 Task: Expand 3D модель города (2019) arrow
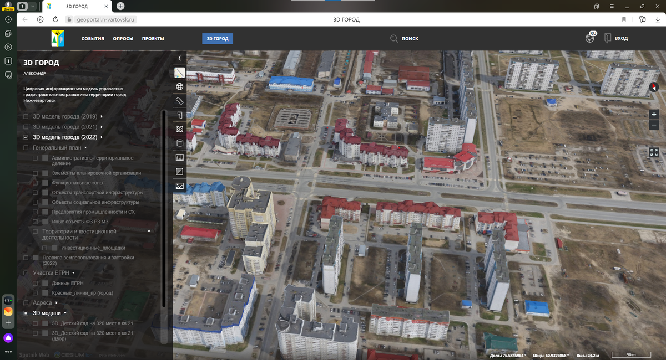tap(102, 117)
